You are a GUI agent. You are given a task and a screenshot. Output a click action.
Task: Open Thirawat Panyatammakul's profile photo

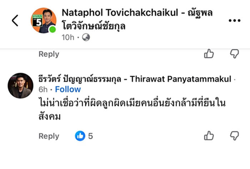point(21,86)
